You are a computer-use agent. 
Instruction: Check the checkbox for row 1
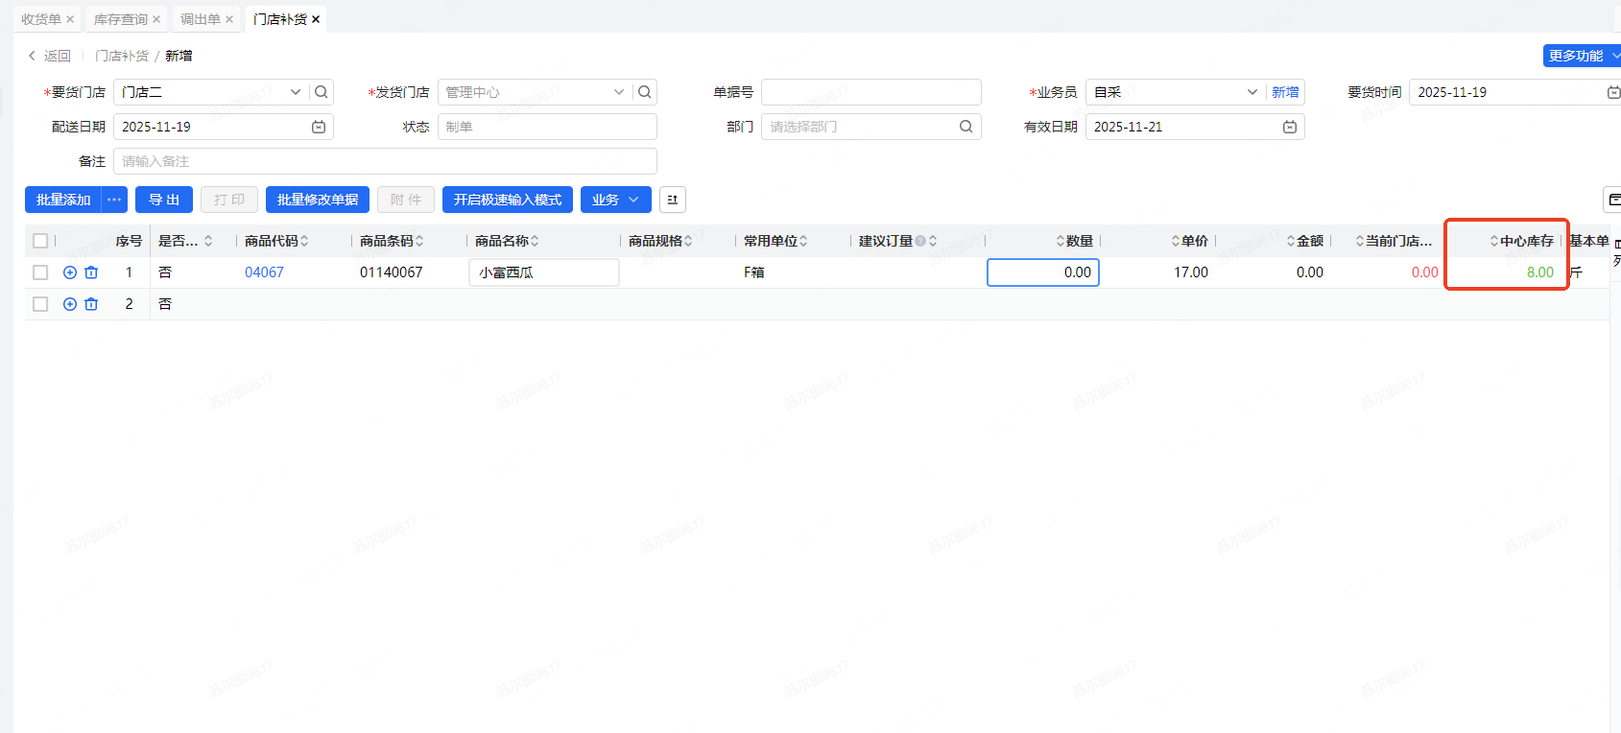coord(40,272)
